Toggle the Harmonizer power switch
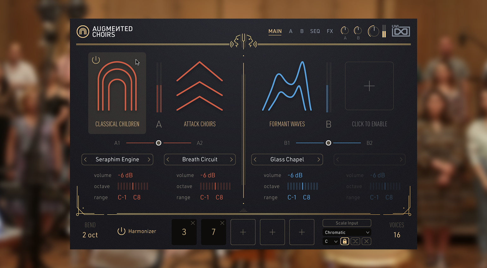Viewport: 487px width, 268px height. click(121, 231)
